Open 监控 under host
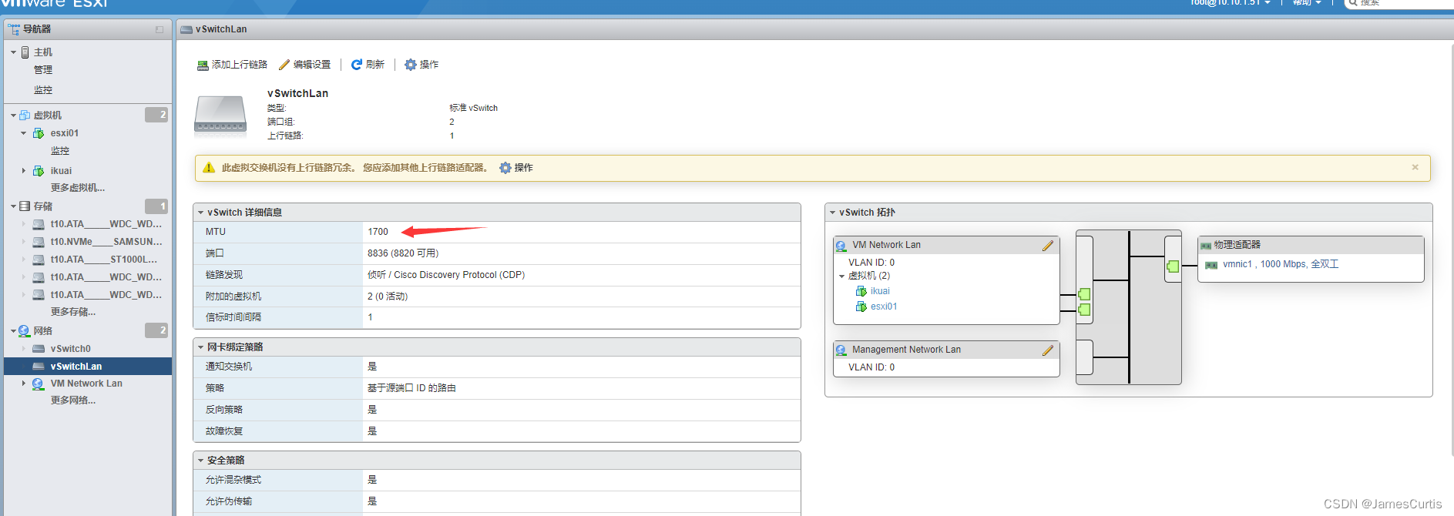 coord(43,90)
